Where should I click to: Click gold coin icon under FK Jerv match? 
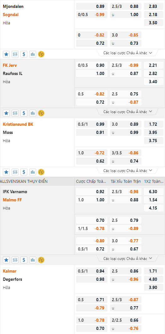(41, 113)
